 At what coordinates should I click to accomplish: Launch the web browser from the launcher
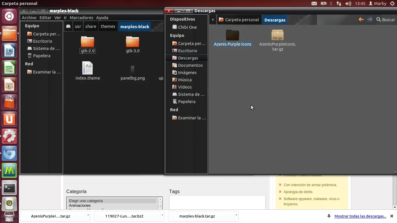click(9, 154)
